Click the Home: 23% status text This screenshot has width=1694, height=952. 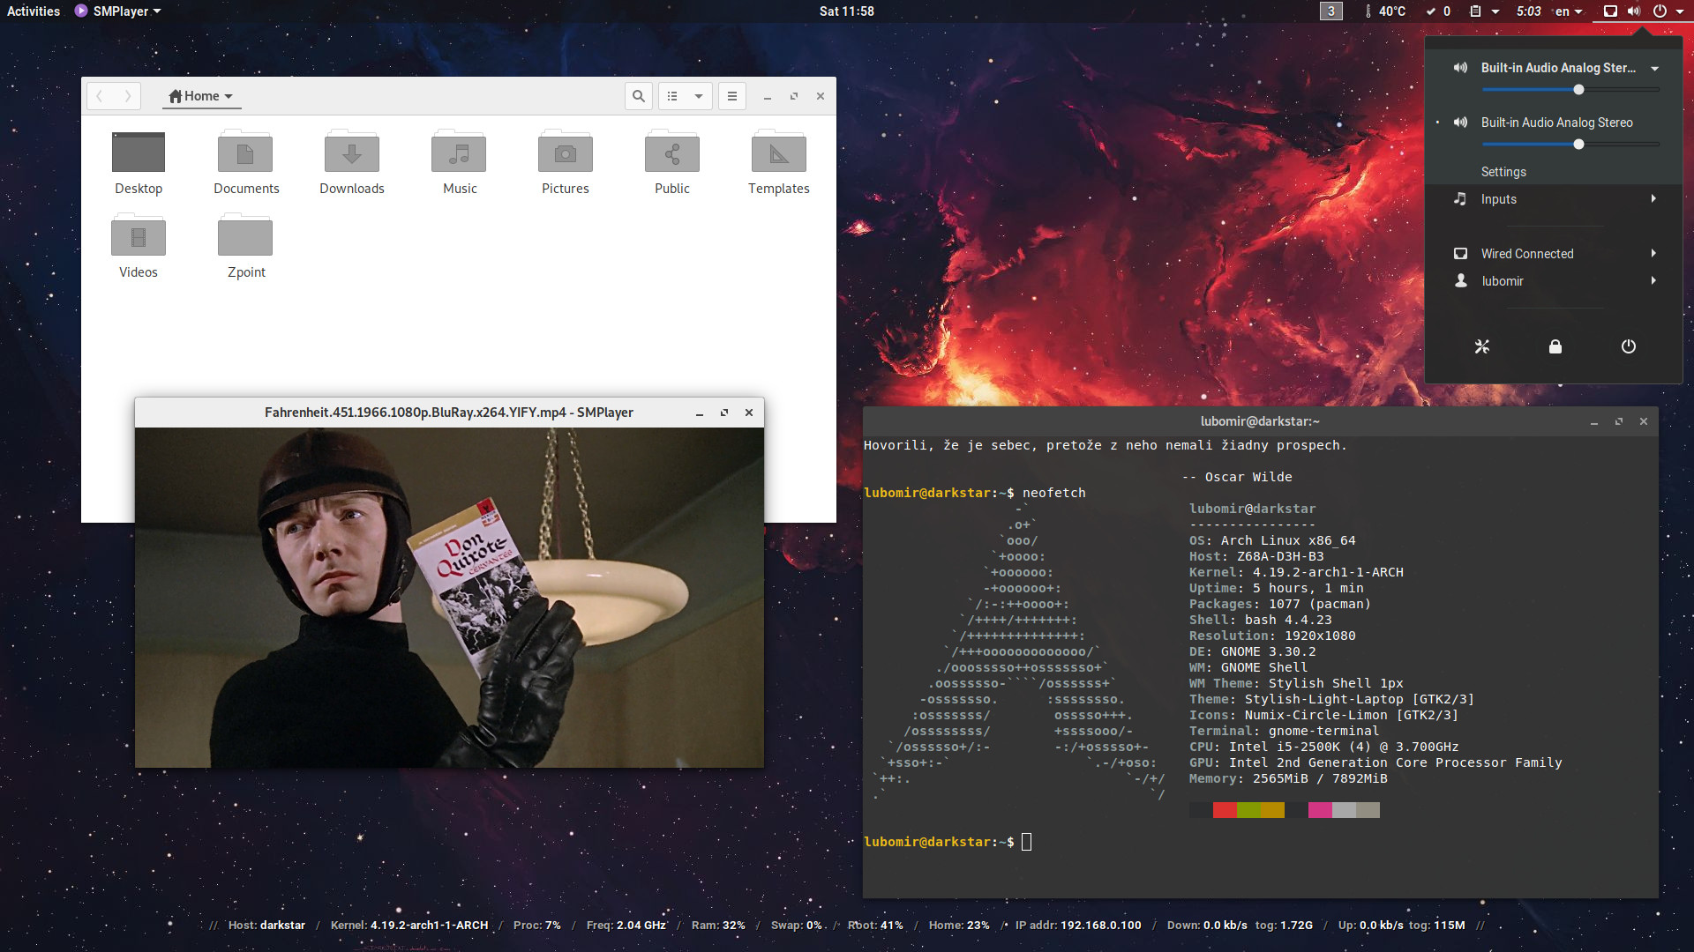(959, 926)
